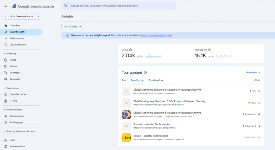The image size is (275, 150).
Task: Click the EduBill yellow thumbnail
Action: (126, 138)
